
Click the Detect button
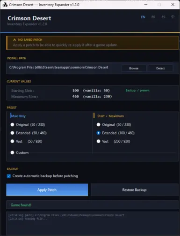(x=160, y=69)
